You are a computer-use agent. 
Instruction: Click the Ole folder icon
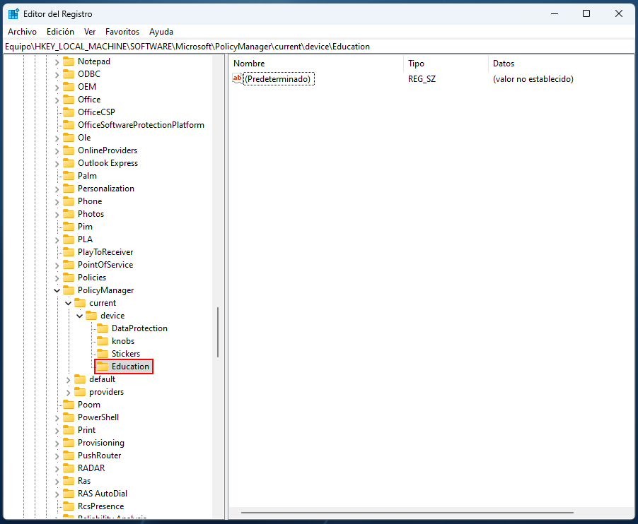pos(69,138)
